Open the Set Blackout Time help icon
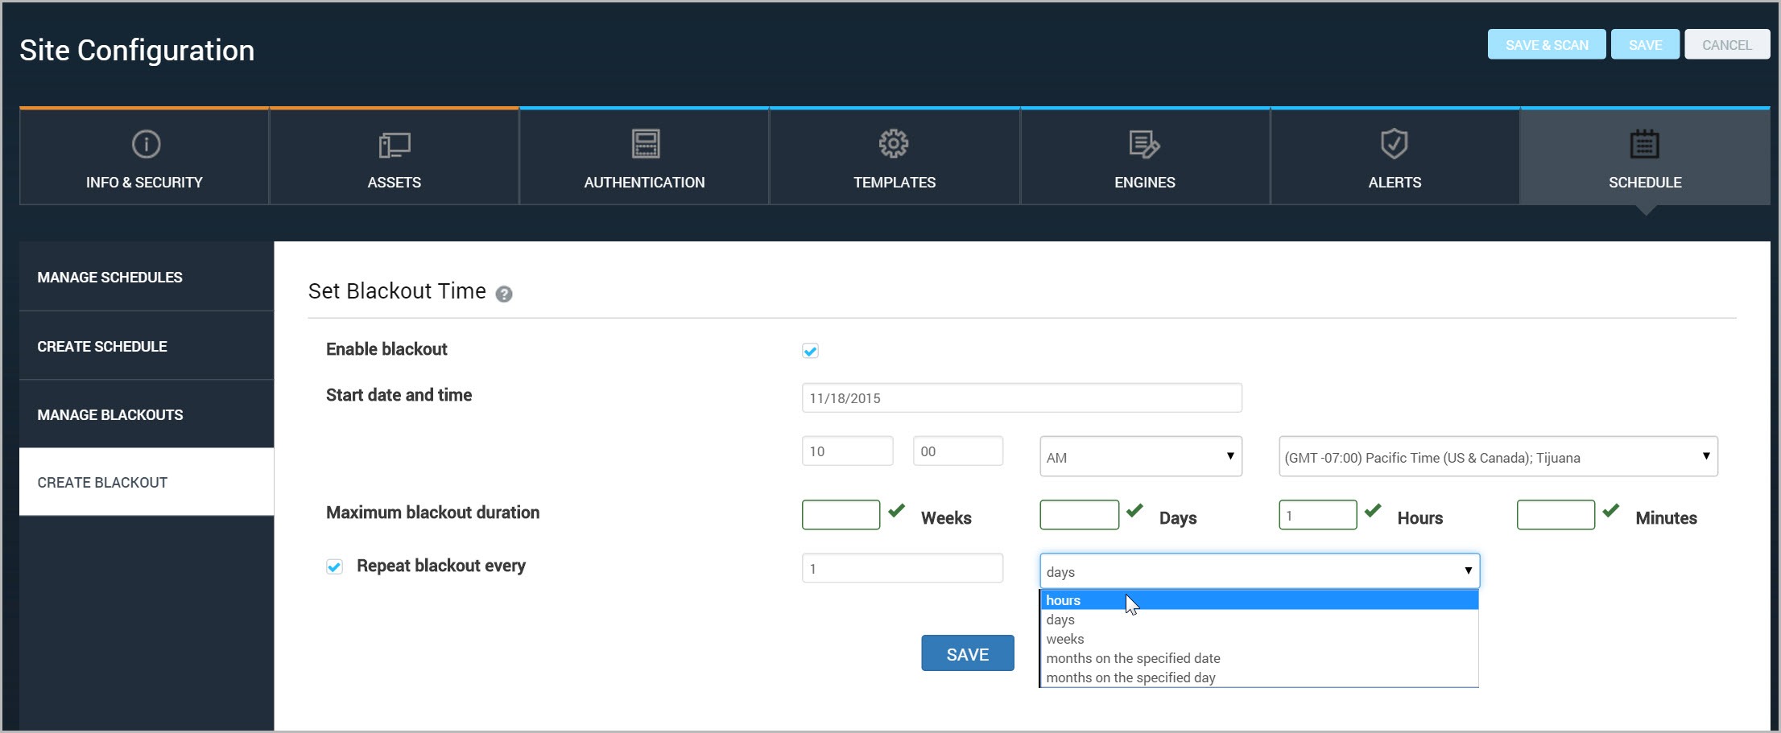1781x733 pixels. pos(504,294)
